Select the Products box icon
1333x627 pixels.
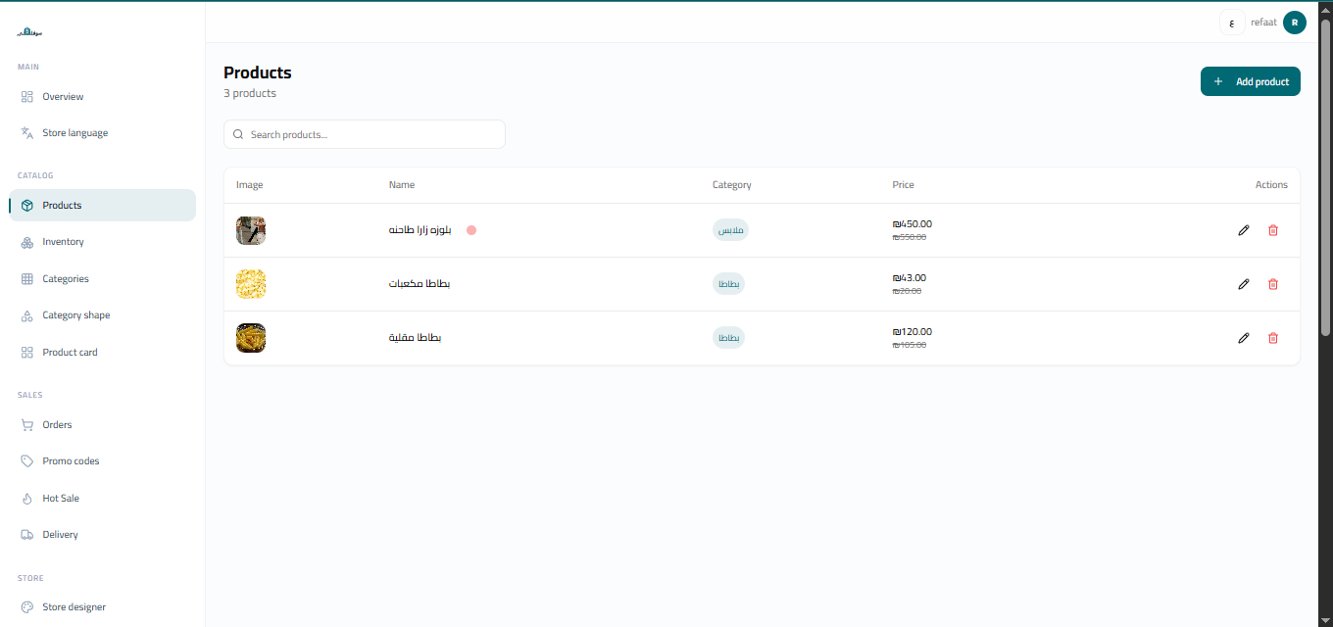[x=27, y=206]
